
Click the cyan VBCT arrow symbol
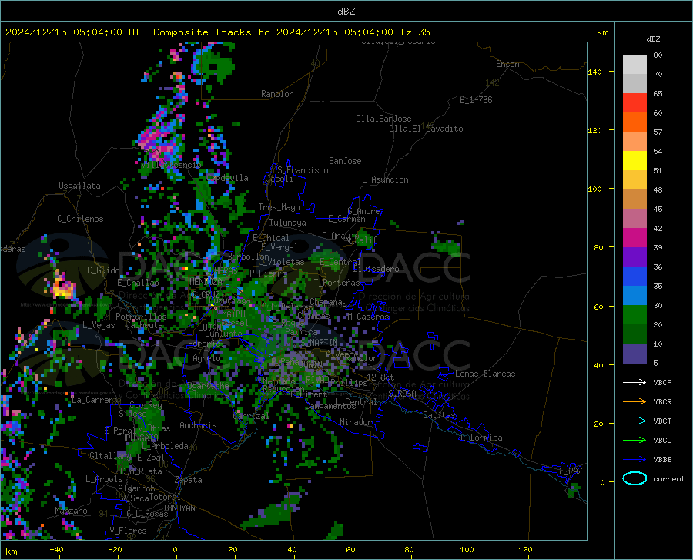click(634, 421)
